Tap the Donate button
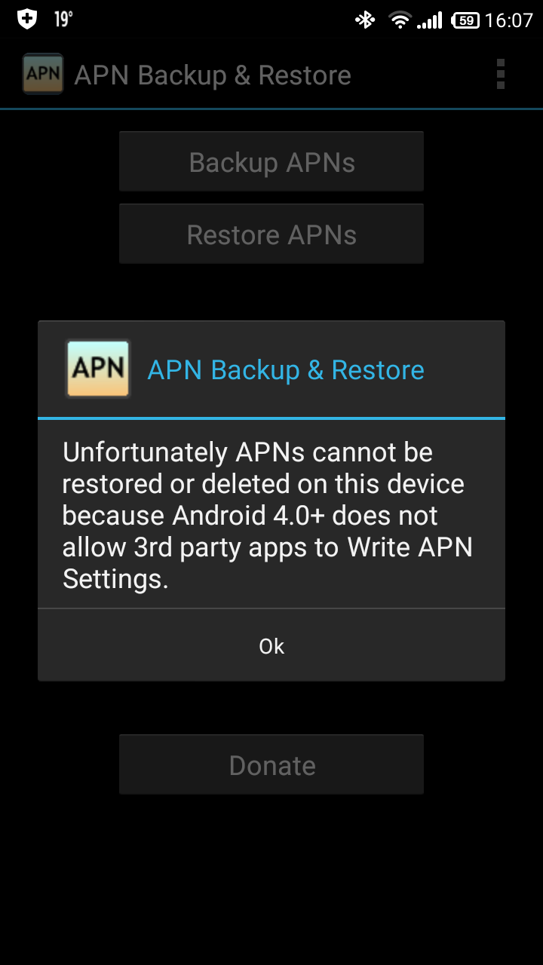 tap(271, 764)
